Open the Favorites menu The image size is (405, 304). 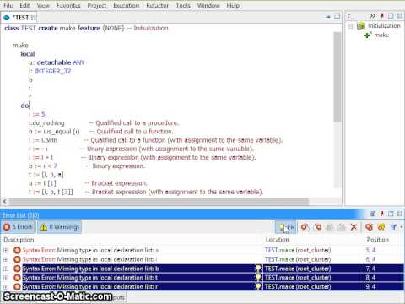tap(68, 5)
